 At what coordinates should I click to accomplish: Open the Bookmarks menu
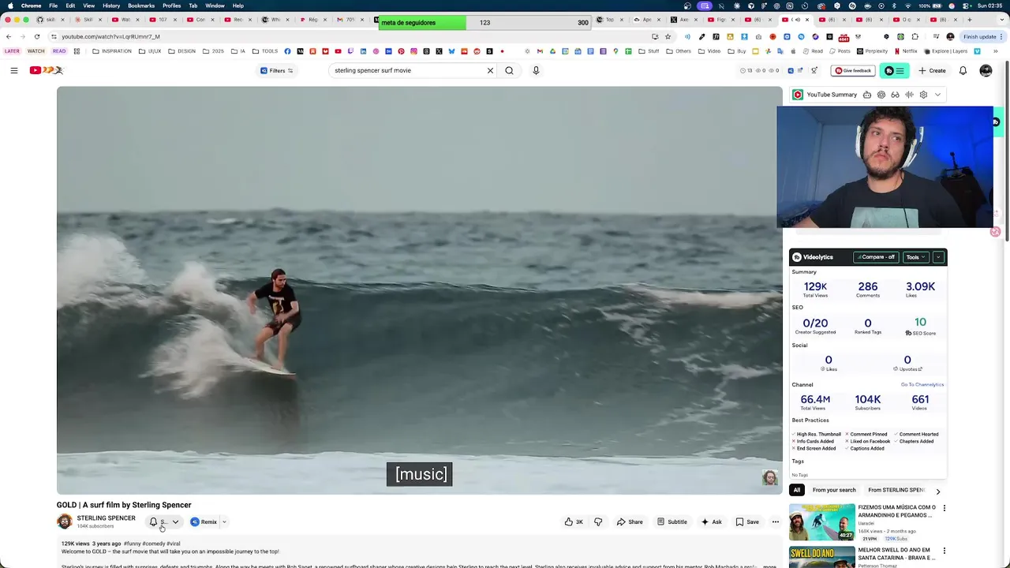[x=141, y=6]
